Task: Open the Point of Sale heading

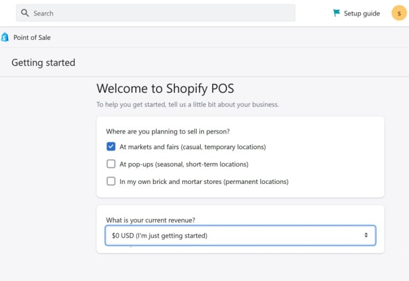Action: tap(32, 38)
